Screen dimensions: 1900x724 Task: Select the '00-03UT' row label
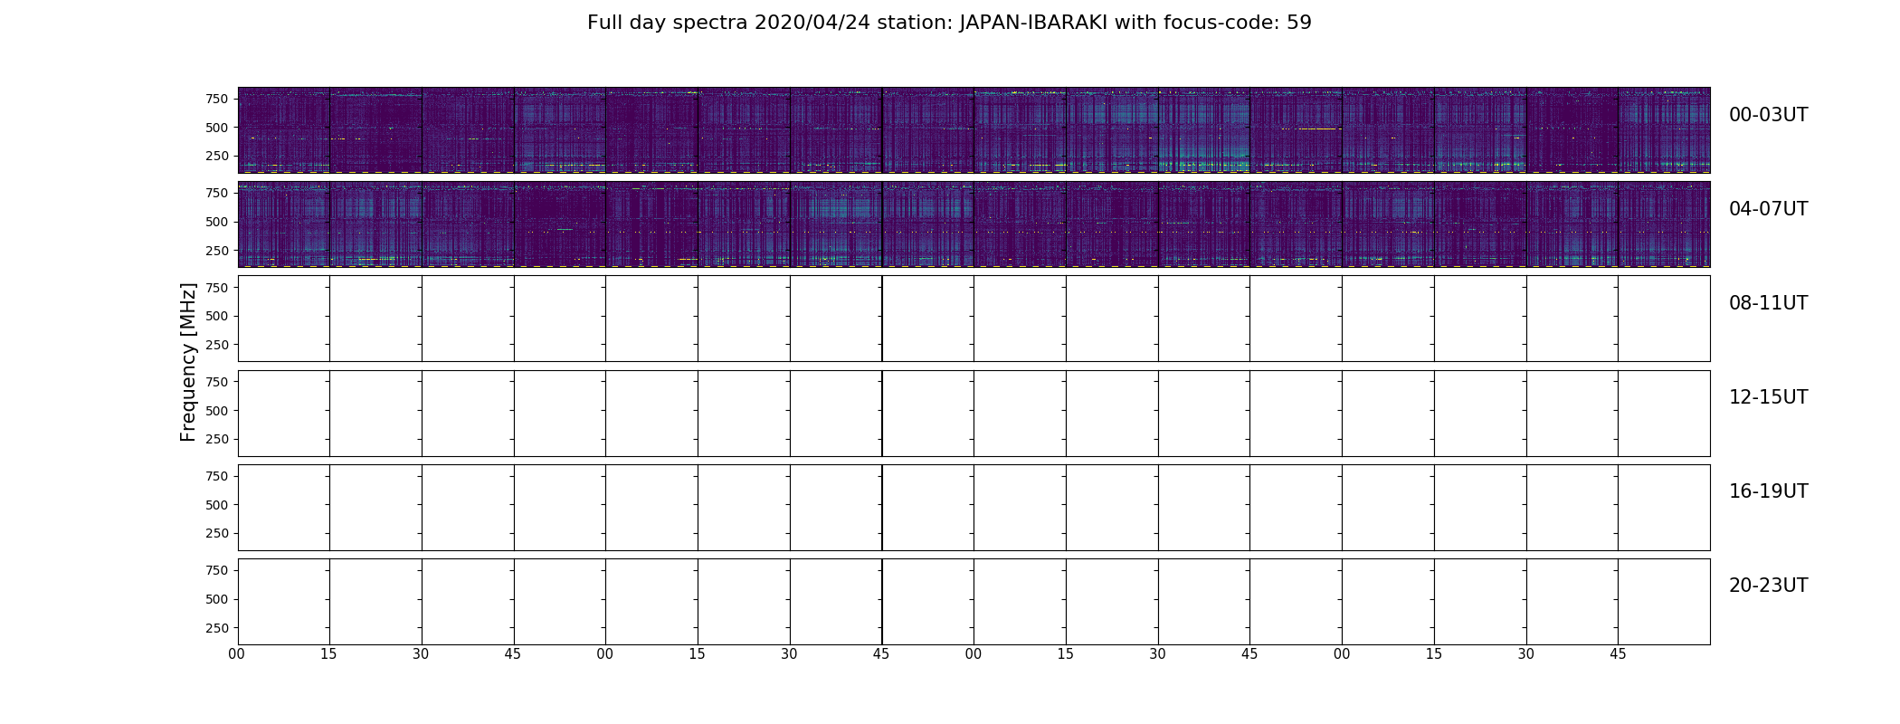[x=1768, y=115]
